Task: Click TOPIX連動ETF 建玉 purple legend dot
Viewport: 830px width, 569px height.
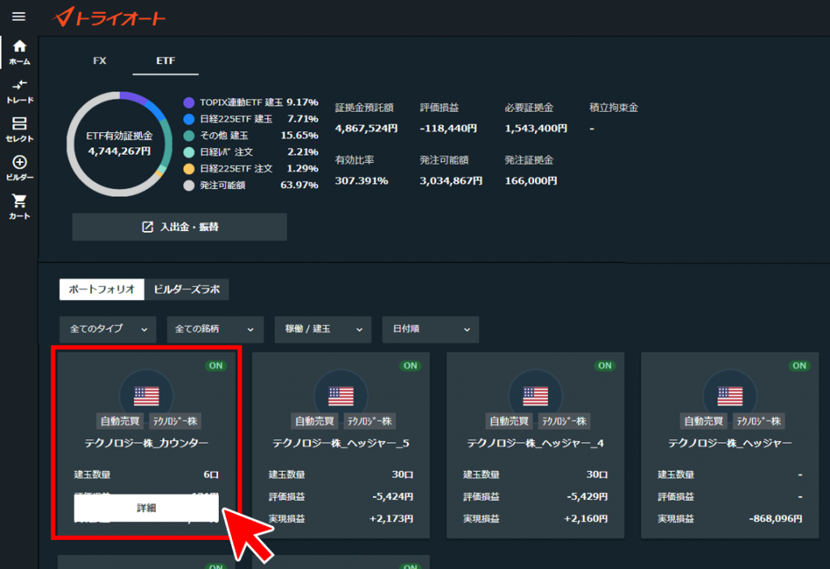Action: (188, 103)
